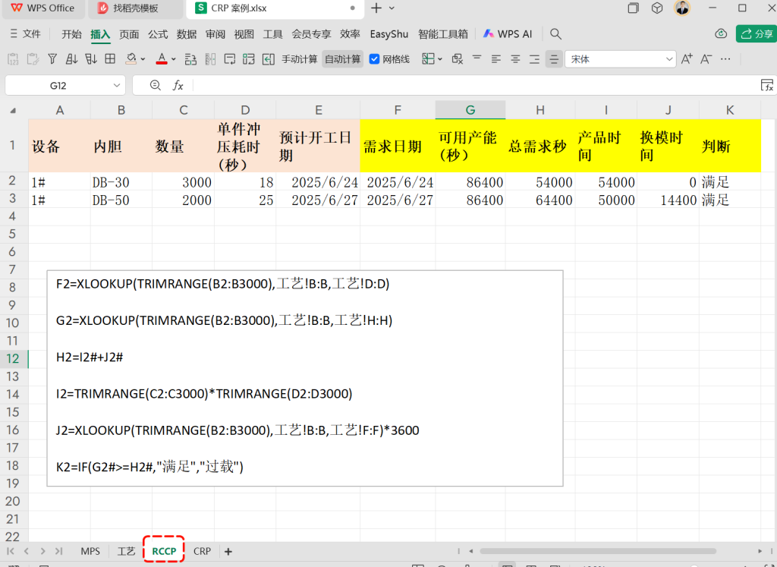Image resolution: width=777 pixels, height=567 pixels.
Task: Click the red font color icon
Action: [x=162, y=59]
